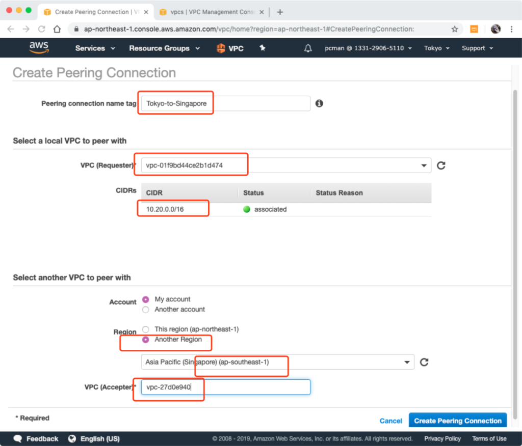The height and width of the screenshot is (446, 522).
Task: Choose the Another Region radio option
Action: tap(145, 340)
